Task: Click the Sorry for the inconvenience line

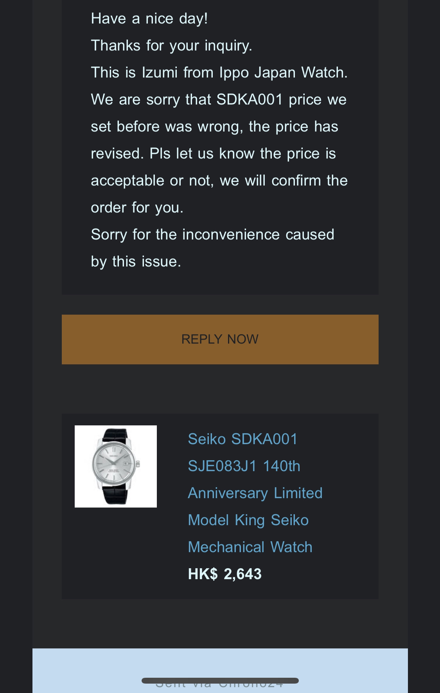Action: 212,234
